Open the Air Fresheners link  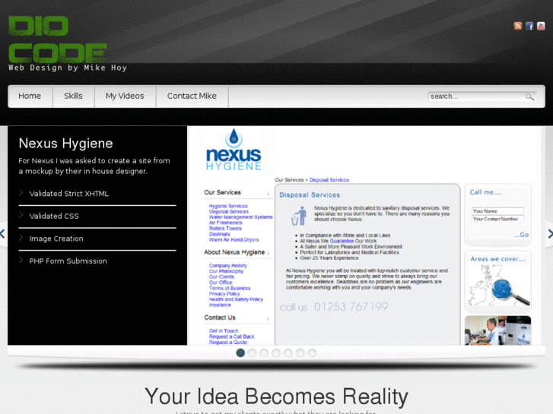click(225, 223)
